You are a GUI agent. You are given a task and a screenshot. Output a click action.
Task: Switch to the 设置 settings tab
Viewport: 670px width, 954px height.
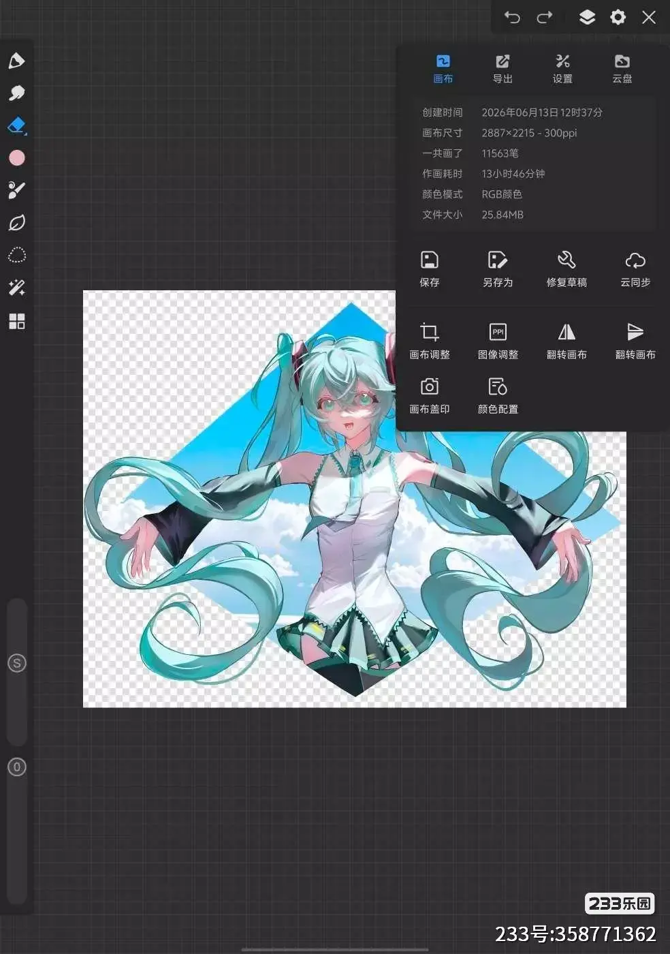pos(562,69)
